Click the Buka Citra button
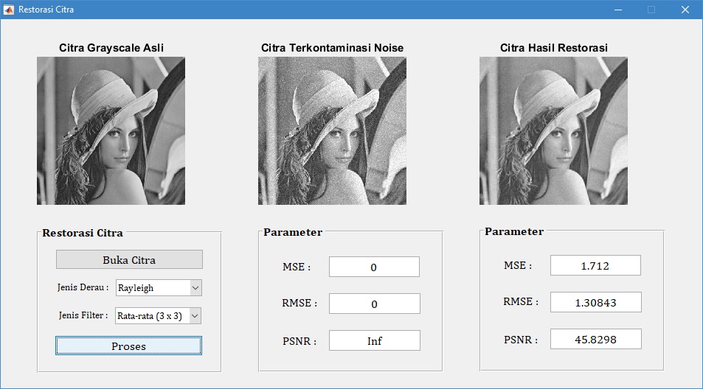 click(x=129, y=259)
